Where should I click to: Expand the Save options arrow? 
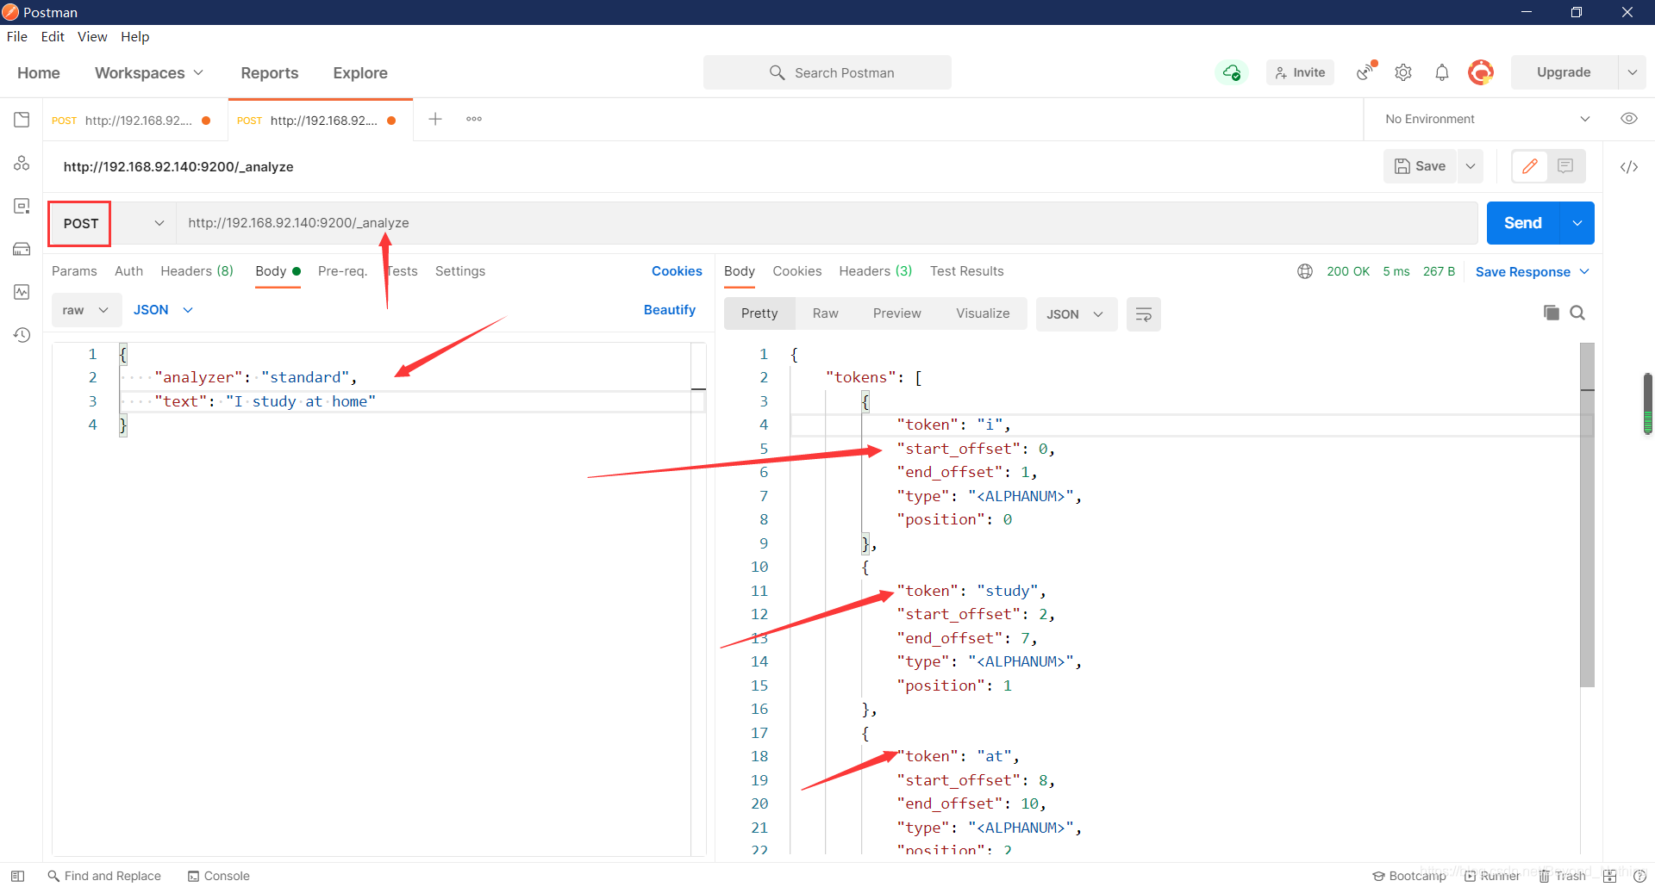[x=1471, y=166]
